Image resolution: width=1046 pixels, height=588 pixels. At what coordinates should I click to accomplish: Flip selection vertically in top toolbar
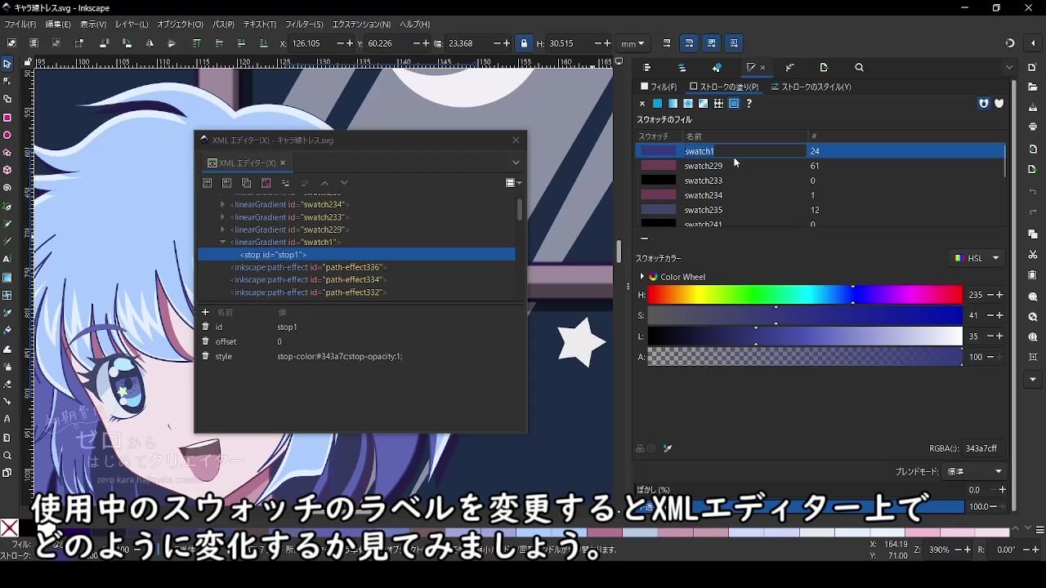[172, 43]
